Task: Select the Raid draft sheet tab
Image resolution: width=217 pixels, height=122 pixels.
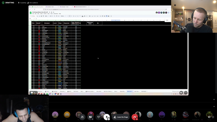Action: click(x=130, y=91)
